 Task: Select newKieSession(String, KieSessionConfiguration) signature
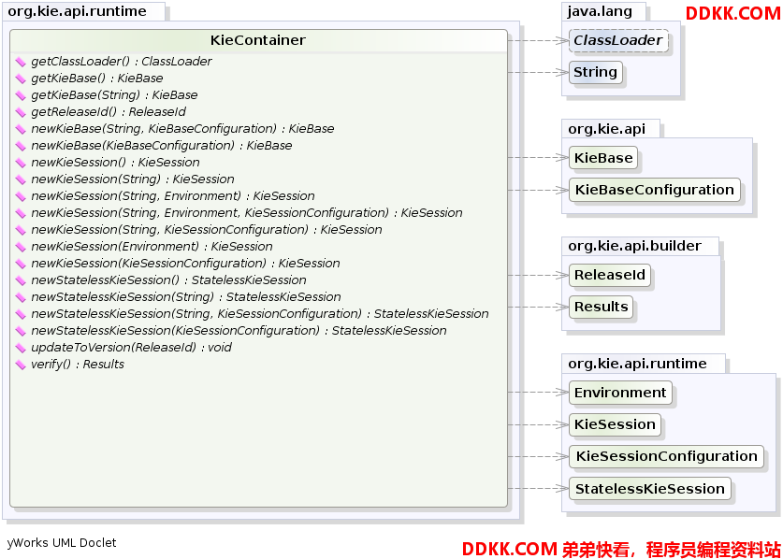tap(206, 230)
